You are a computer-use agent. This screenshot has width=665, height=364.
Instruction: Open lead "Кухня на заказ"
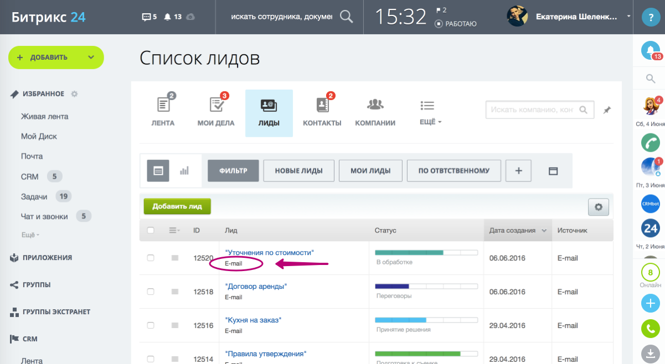point(253,320)
